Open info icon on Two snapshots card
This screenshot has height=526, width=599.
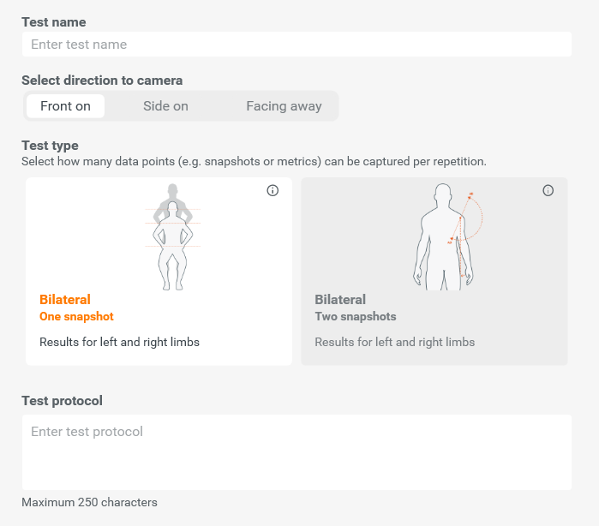(548, 190)
